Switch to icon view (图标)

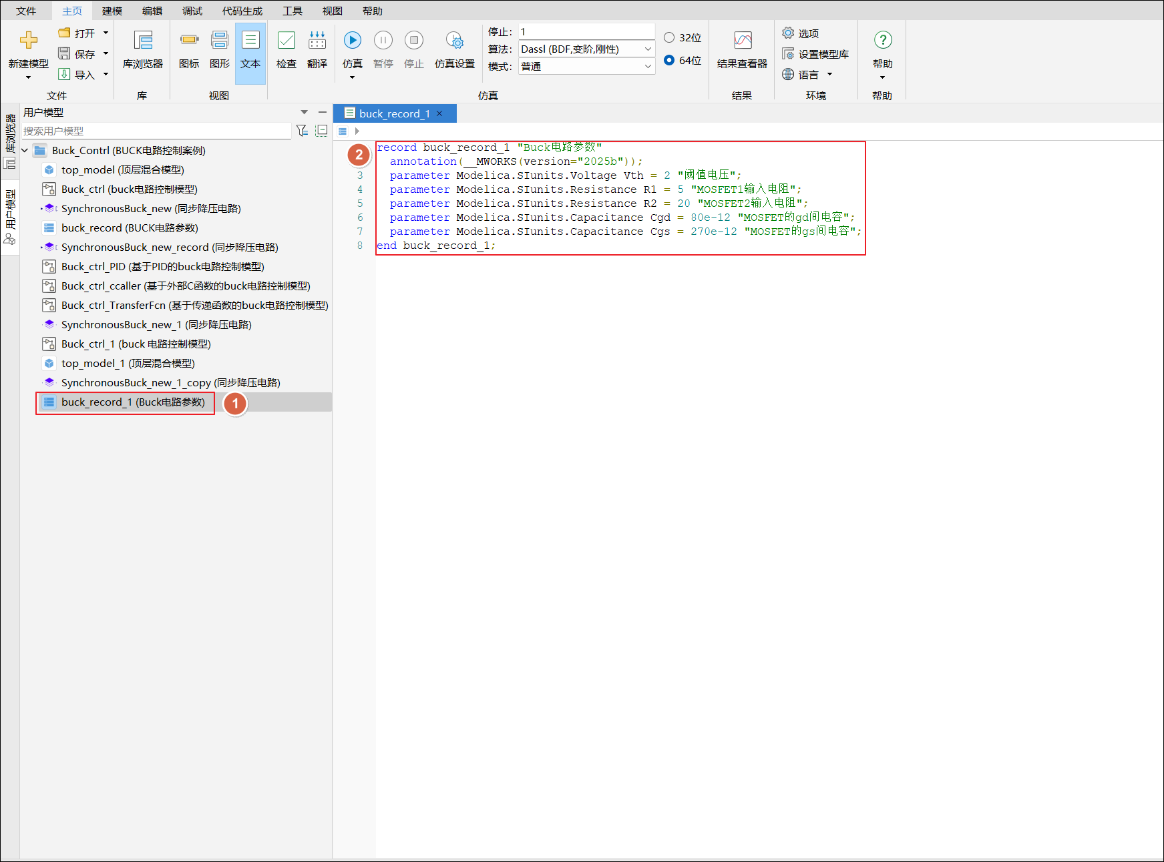(189, 41)
